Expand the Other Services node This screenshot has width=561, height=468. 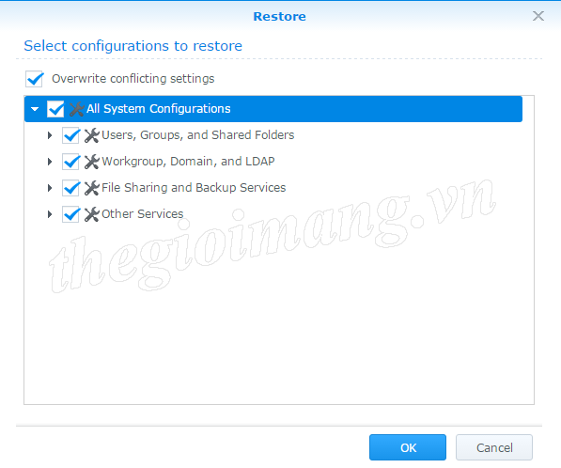click(x=50, y=214)
